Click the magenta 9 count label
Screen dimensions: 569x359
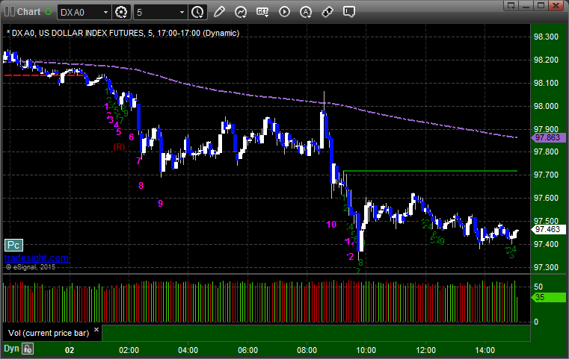coord(161,204)
